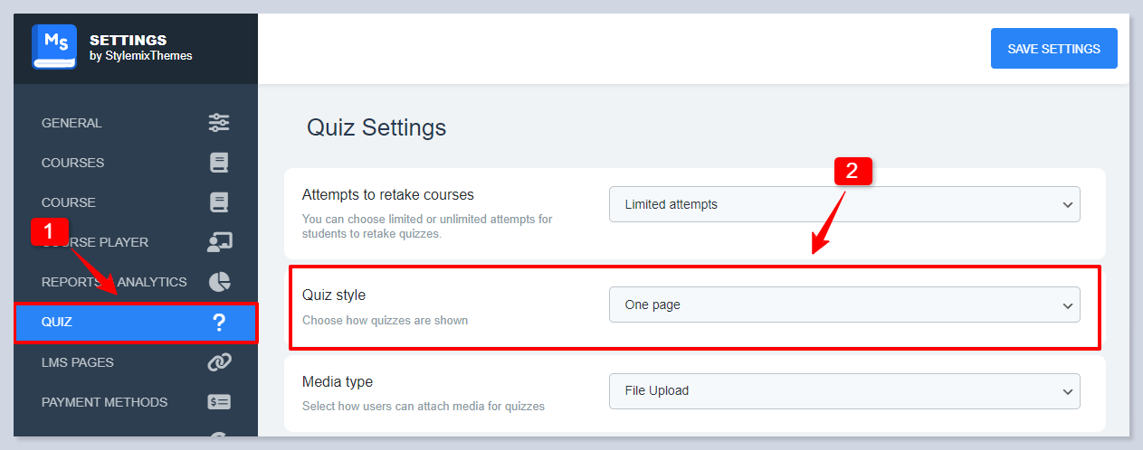Click the Course book icon
Screen dimensions: 1143x450
pyautogui.click(x=219, y=202)
